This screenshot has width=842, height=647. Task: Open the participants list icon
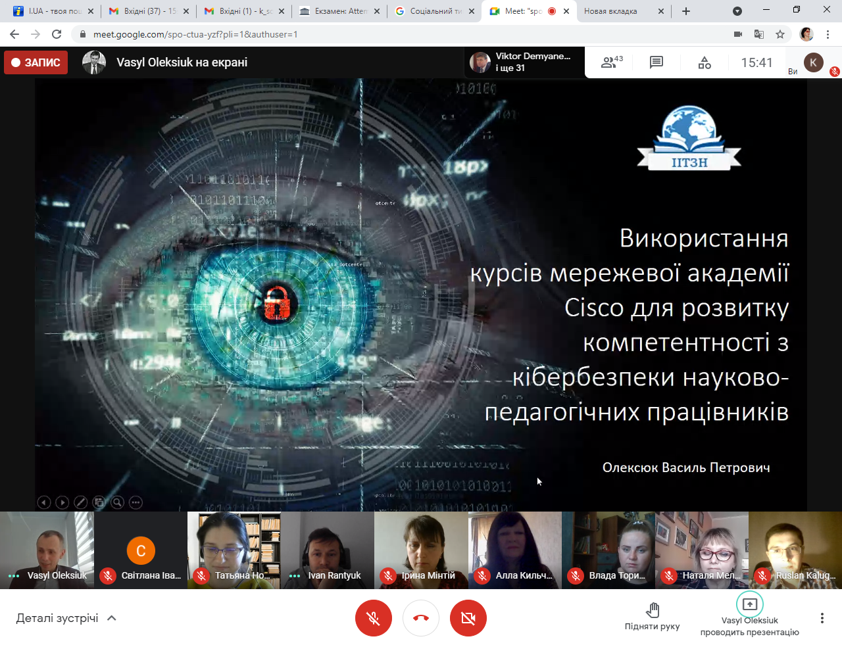[x=611, y=62]
